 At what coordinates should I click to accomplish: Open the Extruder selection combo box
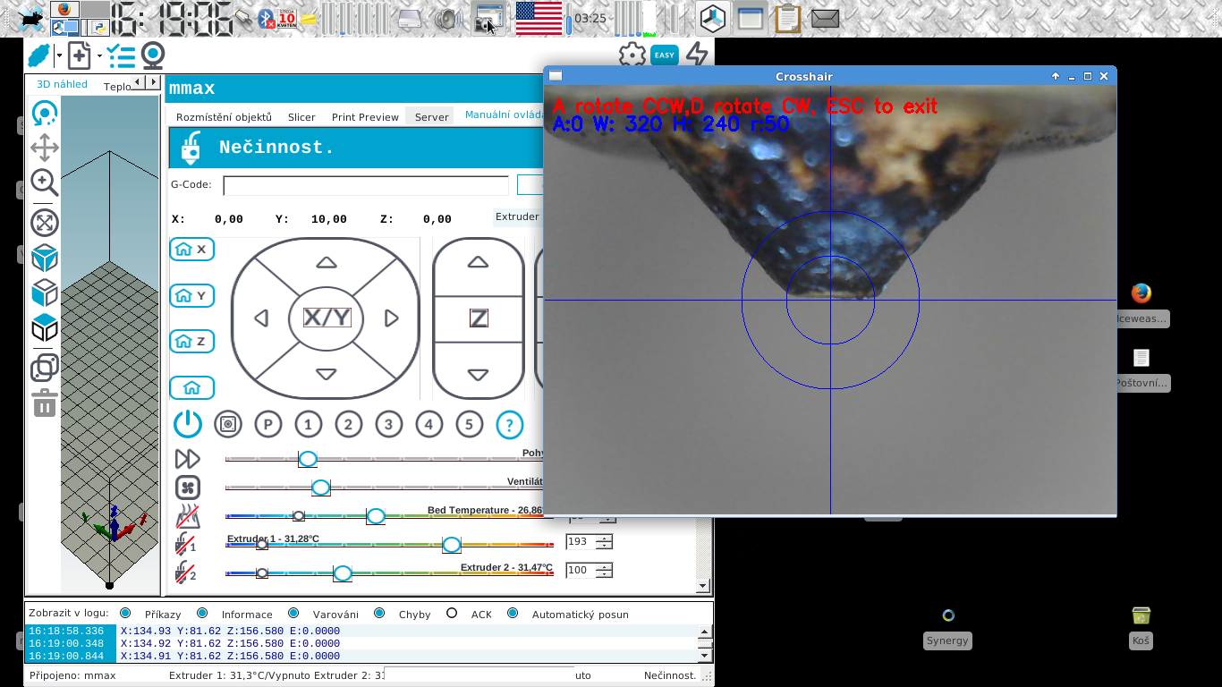tap(518, 216)
